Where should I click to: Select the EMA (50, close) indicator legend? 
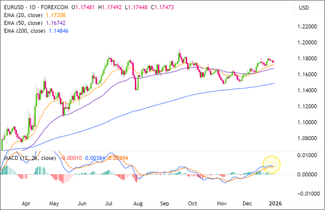pos(23,23)
